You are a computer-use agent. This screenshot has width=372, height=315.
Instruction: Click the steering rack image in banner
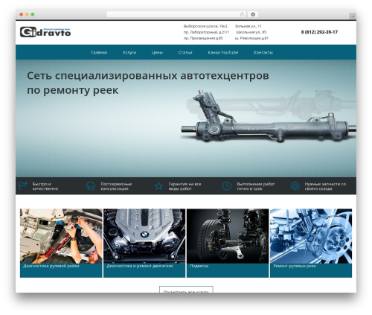[x=269, y=117]
